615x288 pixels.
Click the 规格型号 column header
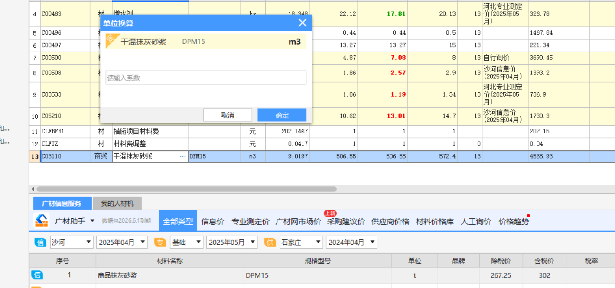coord(318,261)
